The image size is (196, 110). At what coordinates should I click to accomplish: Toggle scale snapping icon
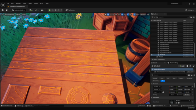[x=134, y=14]
